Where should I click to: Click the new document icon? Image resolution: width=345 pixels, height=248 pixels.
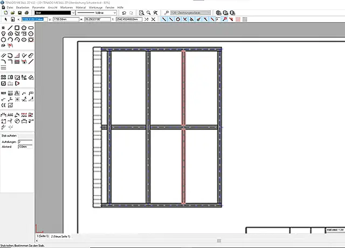pyautogui.click(x=5, y=12)
